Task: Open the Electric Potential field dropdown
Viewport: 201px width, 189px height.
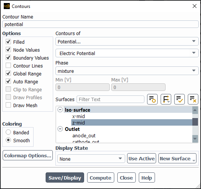Action: pos(127,53)
